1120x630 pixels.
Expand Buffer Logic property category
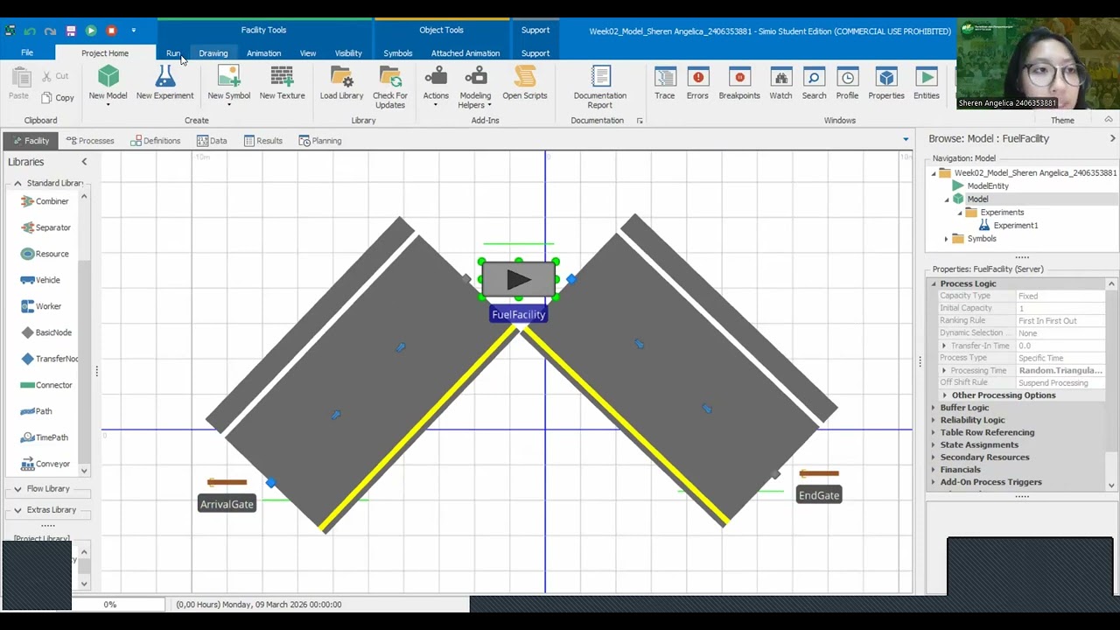coord(934,408)
